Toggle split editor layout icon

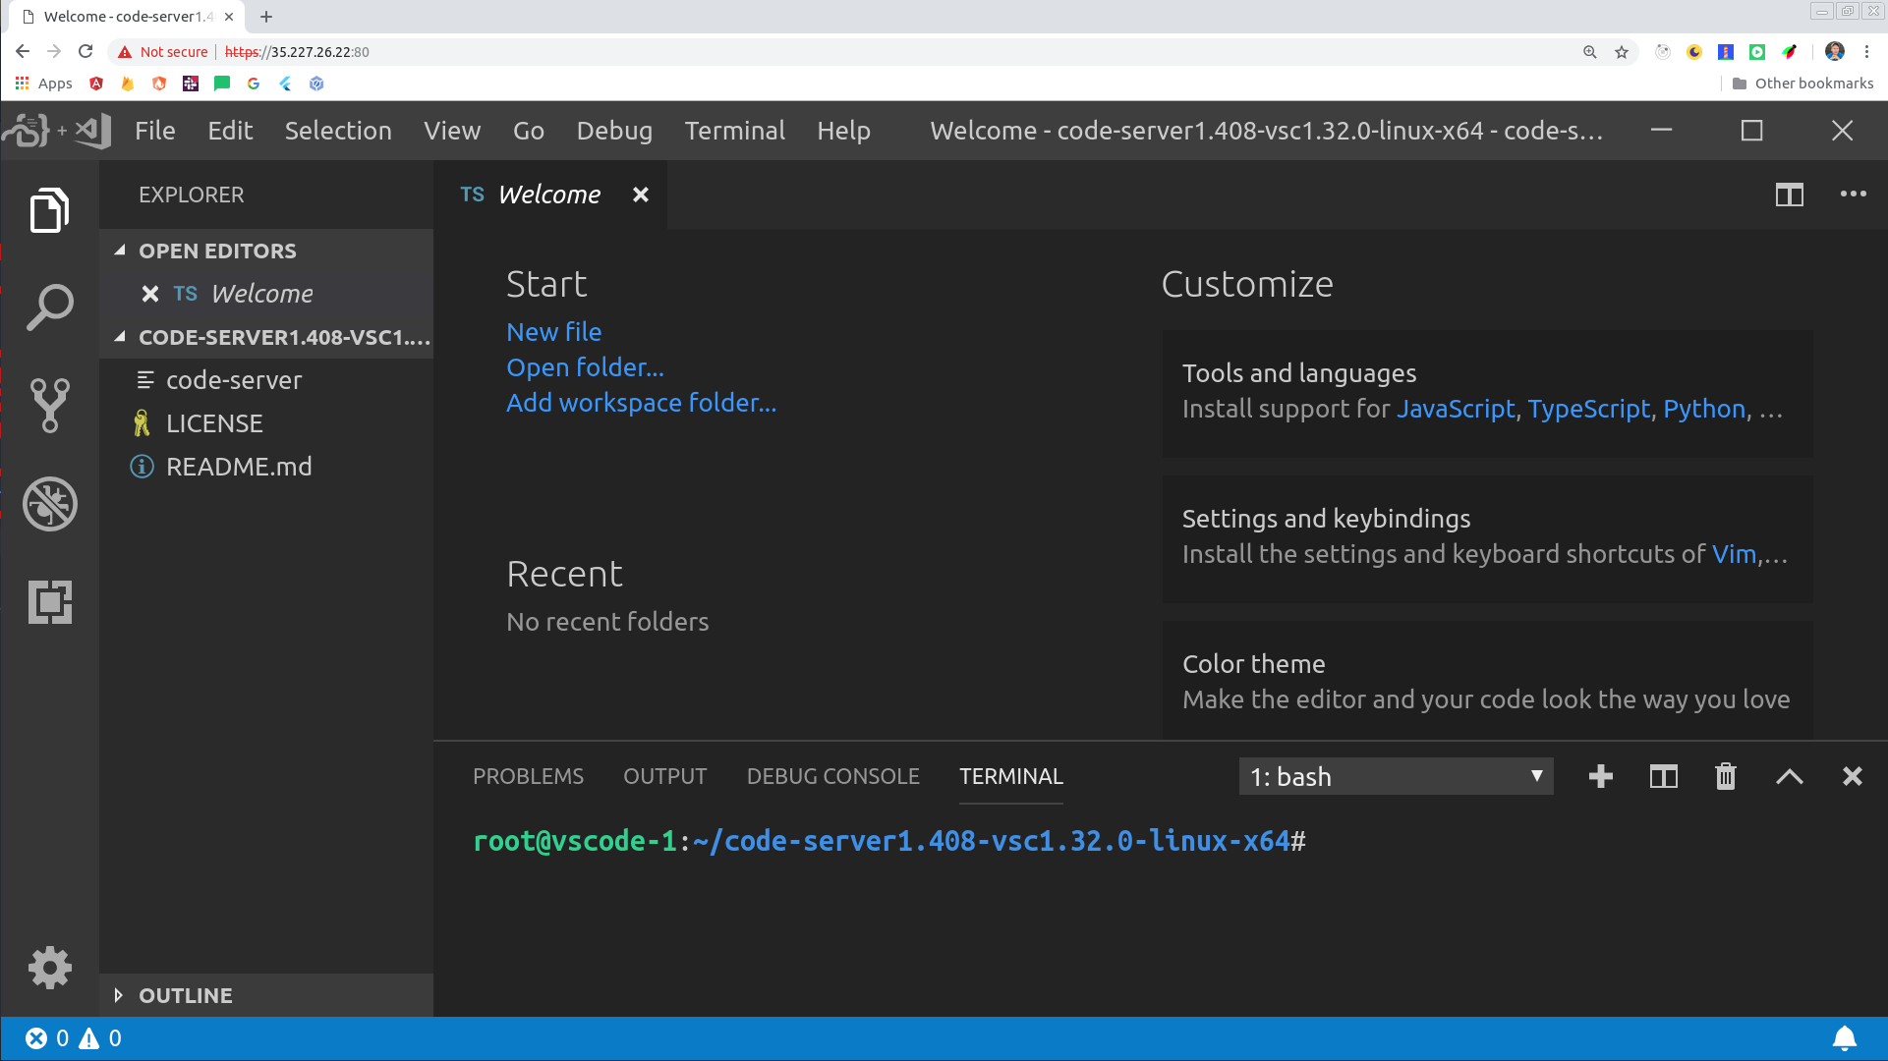click(x=1790, y=193)
